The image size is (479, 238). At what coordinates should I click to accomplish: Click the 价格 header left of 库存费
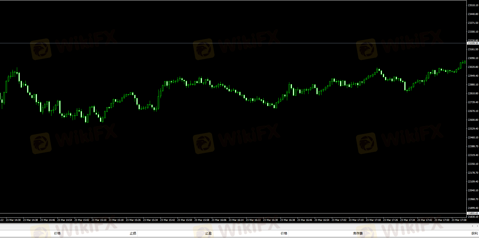coord(284,233)
